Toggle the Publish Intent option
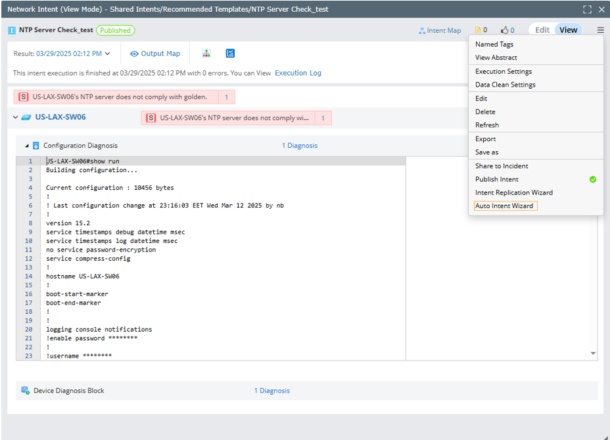 pyautogui.click(x=497, y=179)
